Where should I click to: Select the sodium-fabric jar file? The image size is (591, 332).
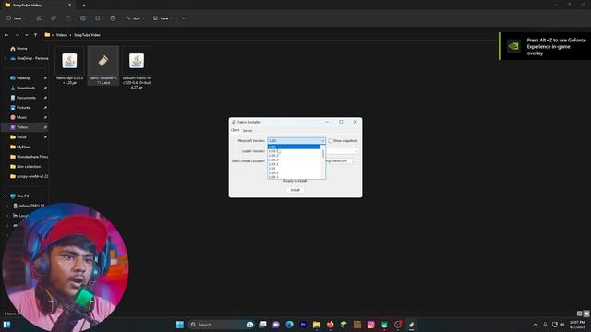(137, 67)
